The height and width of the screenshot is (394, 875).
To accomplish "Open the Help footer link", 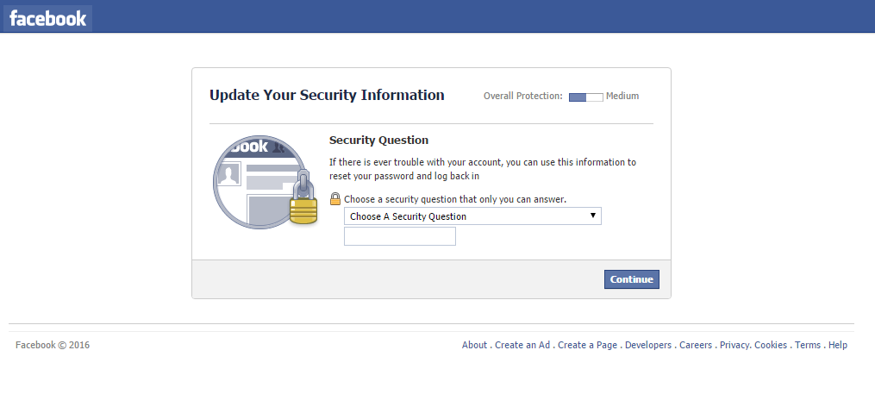I will click(x=838, y=345).
